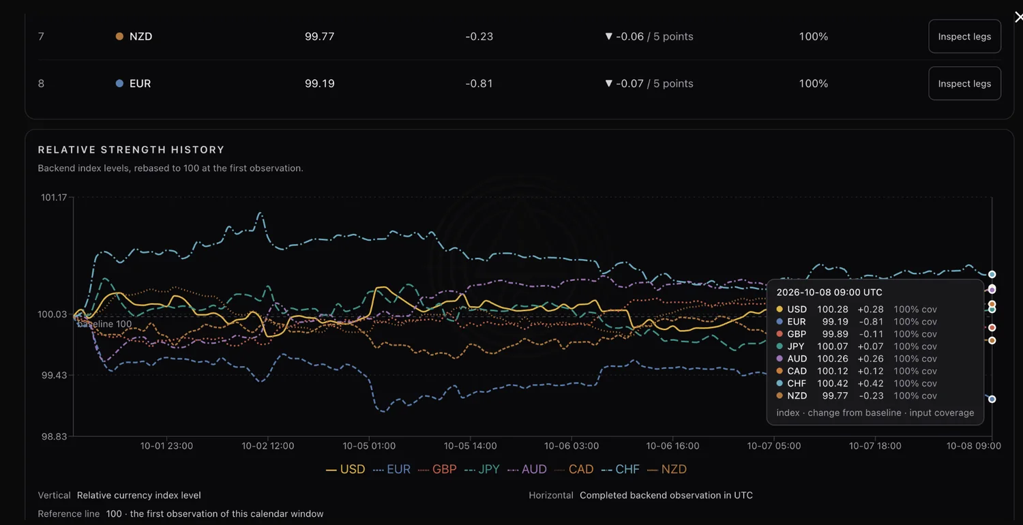Click the '-0.07 / 5 points' trend cell
The height and width of the screenshot is (525, 1023).
[x=649, y=83]
